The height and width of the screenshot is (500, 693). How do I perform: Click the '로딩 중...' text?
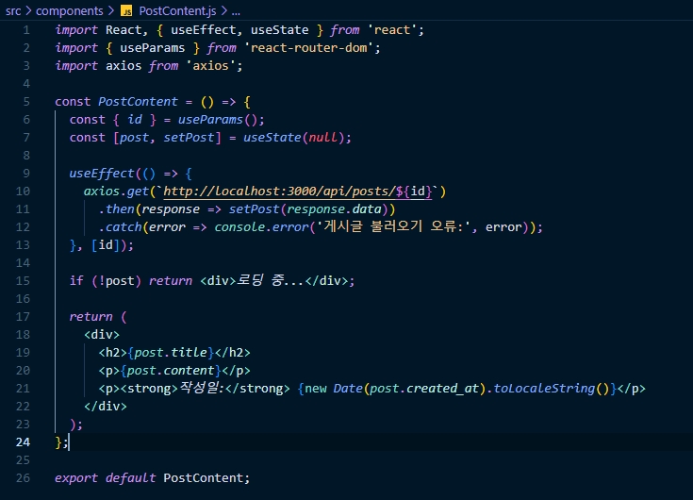coord(271,280)
